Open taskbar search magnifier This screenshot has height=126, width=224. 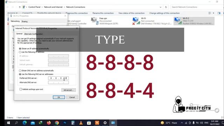(16, 123)
